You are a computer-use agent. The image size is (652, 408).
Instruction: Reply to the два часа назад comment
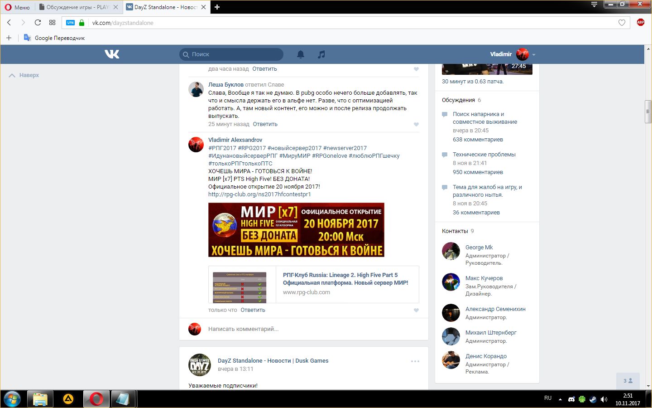(x=264, y=69)
